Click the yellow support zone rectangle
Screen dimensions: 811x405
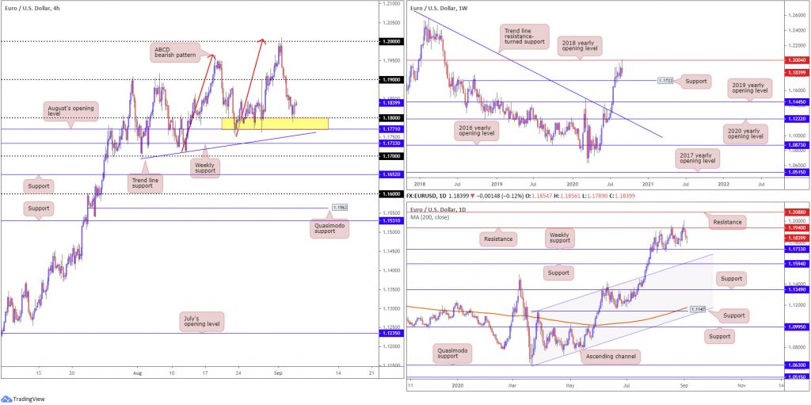point(275,124)
